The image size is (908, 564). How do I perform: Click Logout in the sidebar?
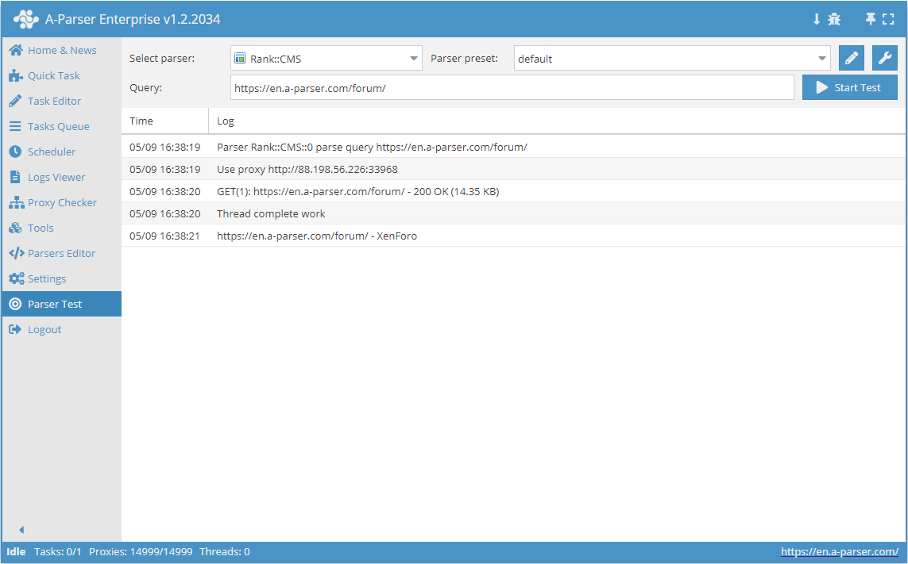pyautogui.click(x=44, y=329)
